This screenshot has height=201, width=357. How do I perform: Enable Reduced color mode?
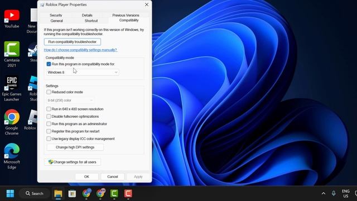click(49, 92)
